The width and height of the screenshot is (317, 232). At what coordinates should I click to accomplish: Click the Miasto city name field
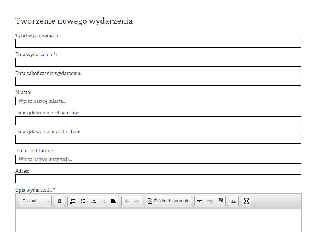point(158,101)
